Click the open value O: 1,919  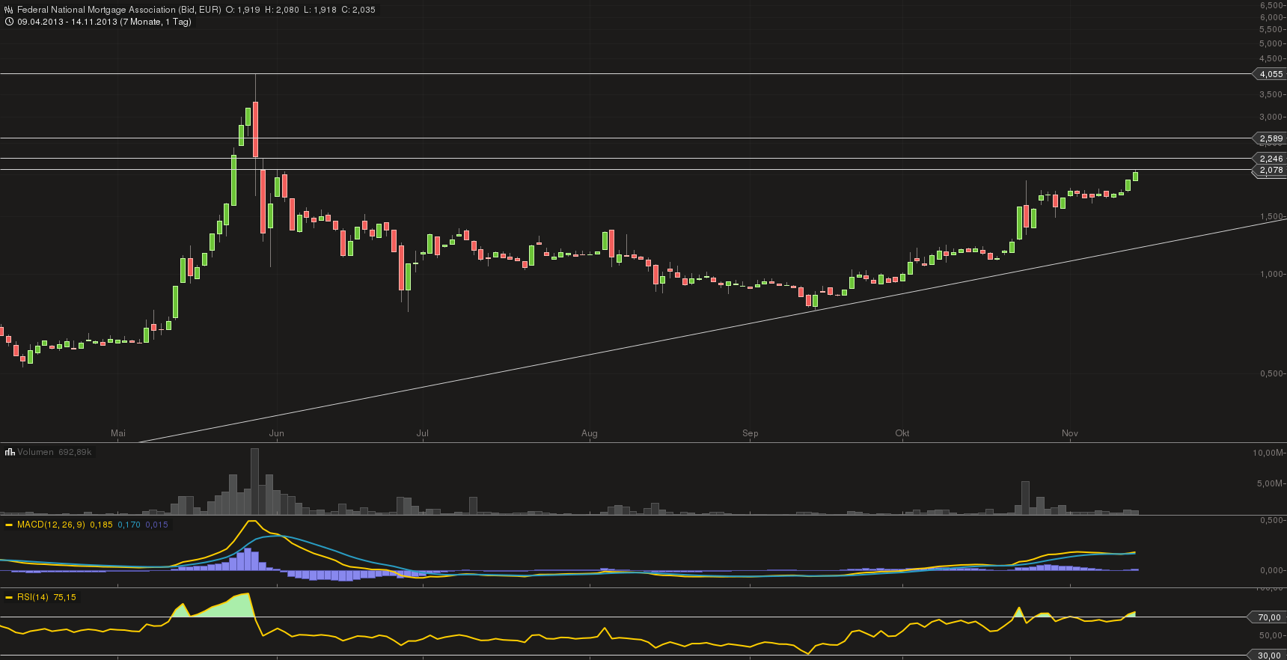[x=243, y=10]
